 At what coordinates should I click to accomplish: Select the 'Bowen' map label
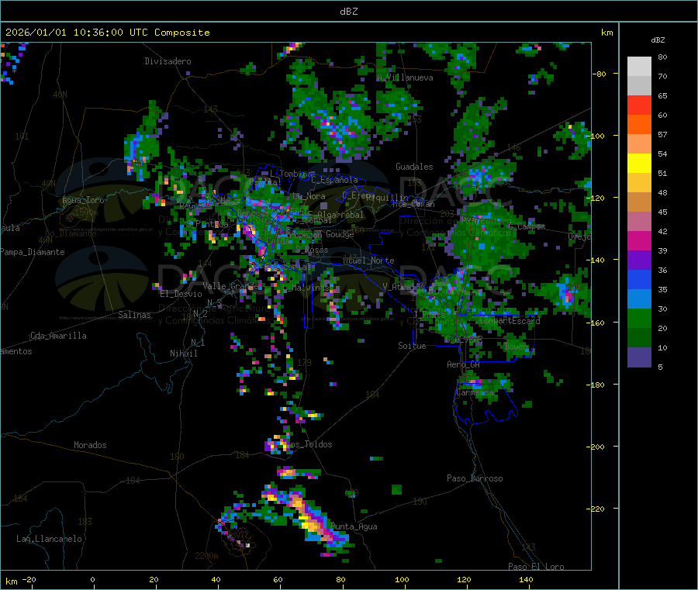point(517,346)
